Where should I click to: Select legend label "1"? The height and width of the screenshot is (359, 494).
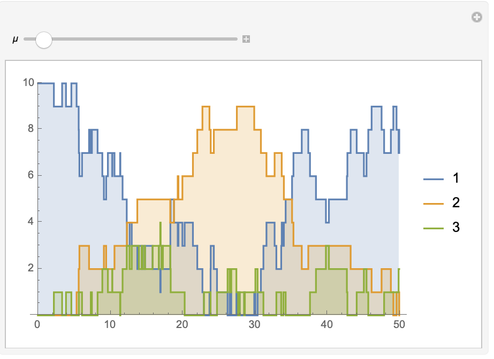point(456,178)
